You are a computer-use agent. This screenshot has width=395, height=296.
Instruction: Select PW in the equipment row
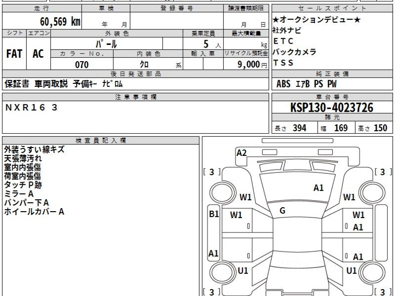coord(332,84)
